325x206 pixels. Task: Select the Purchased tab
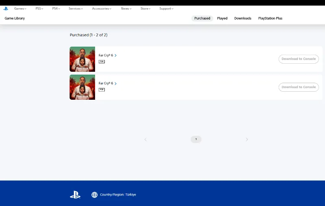coord(202,18)
